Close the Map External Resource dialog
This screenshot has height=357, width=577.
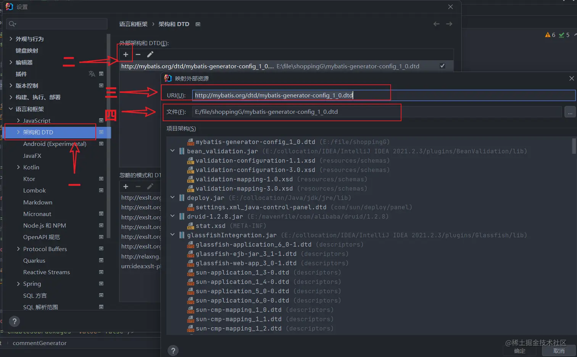571,78
